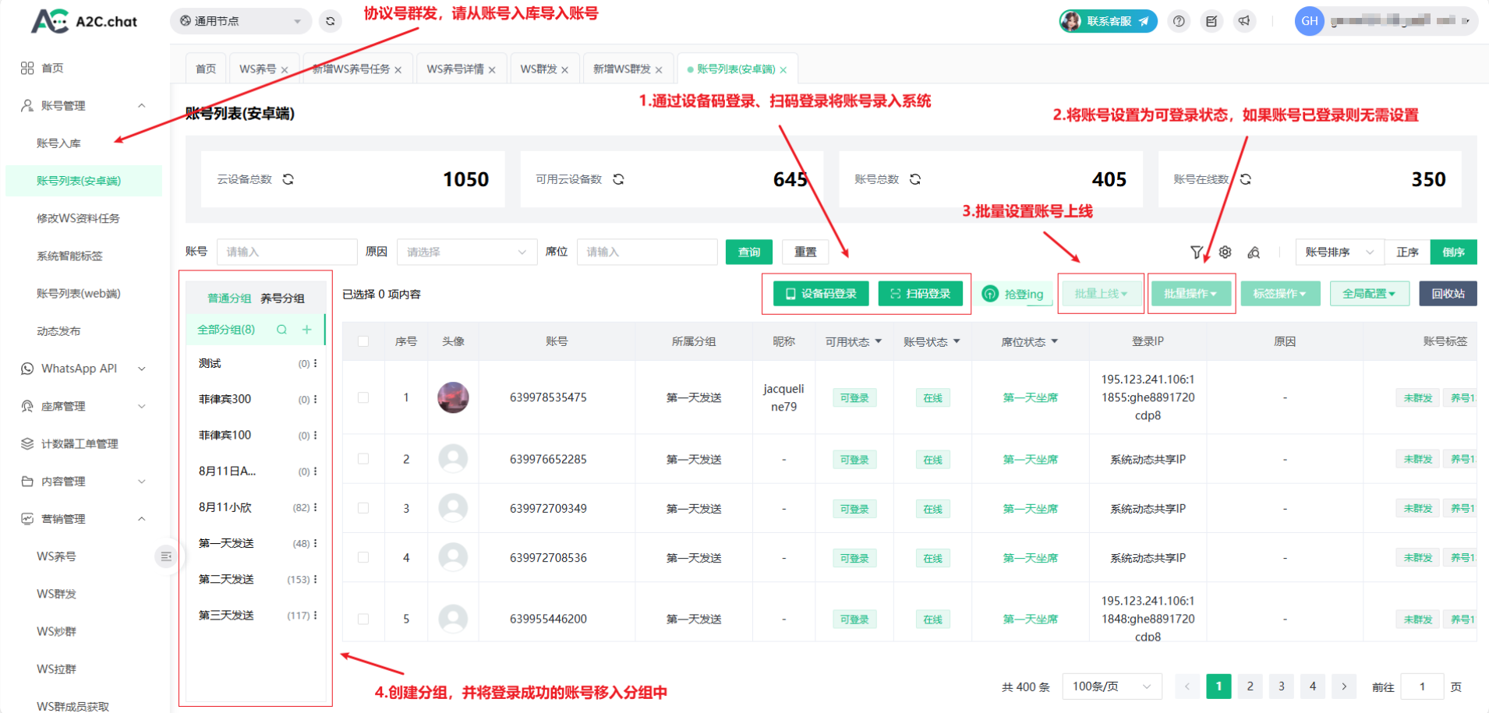
Task: Collapse the sidebar using the menu toggle icon
Action: point(166,556)
